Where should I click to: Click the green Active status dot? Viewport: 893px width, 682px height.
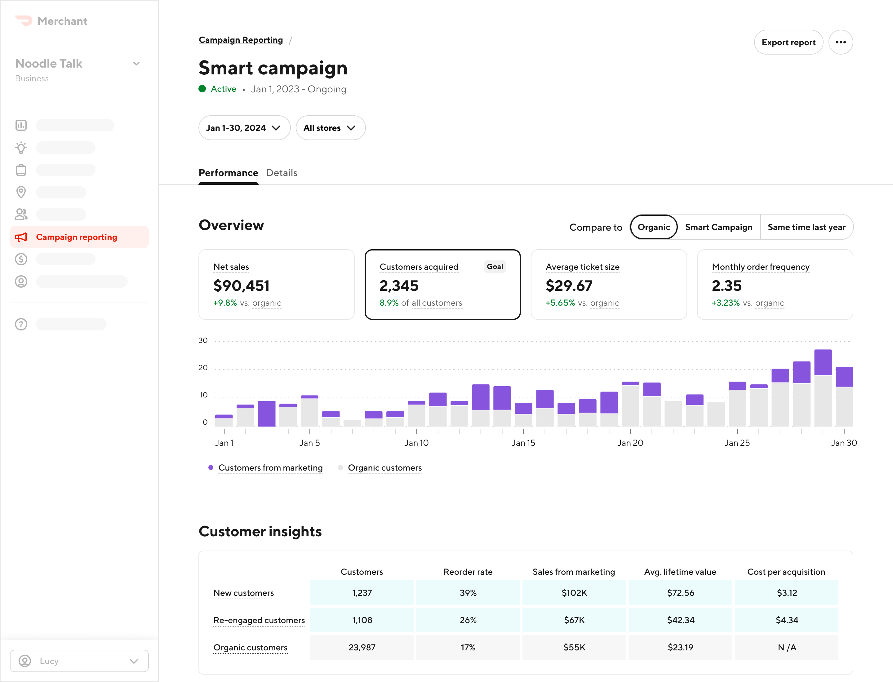coord(202,89)
